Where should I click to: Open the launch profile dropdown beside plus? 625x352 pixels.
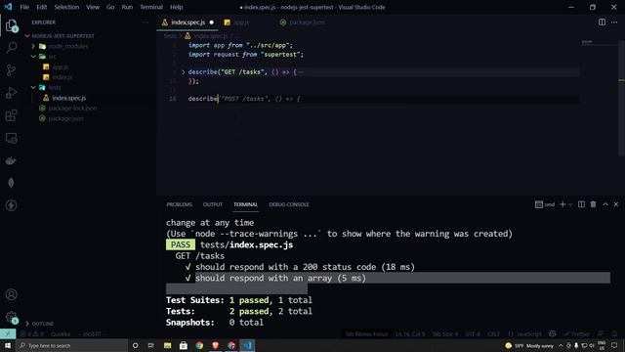(570, 204)
